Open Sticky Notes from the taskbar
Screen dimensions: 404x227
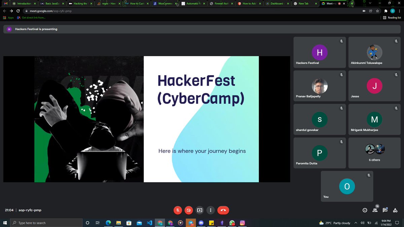click(211, 223)
